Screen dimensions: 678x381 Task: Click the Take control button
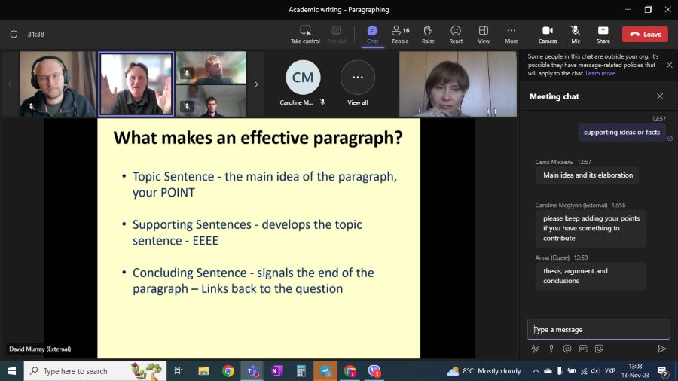[x=305, y=34]
